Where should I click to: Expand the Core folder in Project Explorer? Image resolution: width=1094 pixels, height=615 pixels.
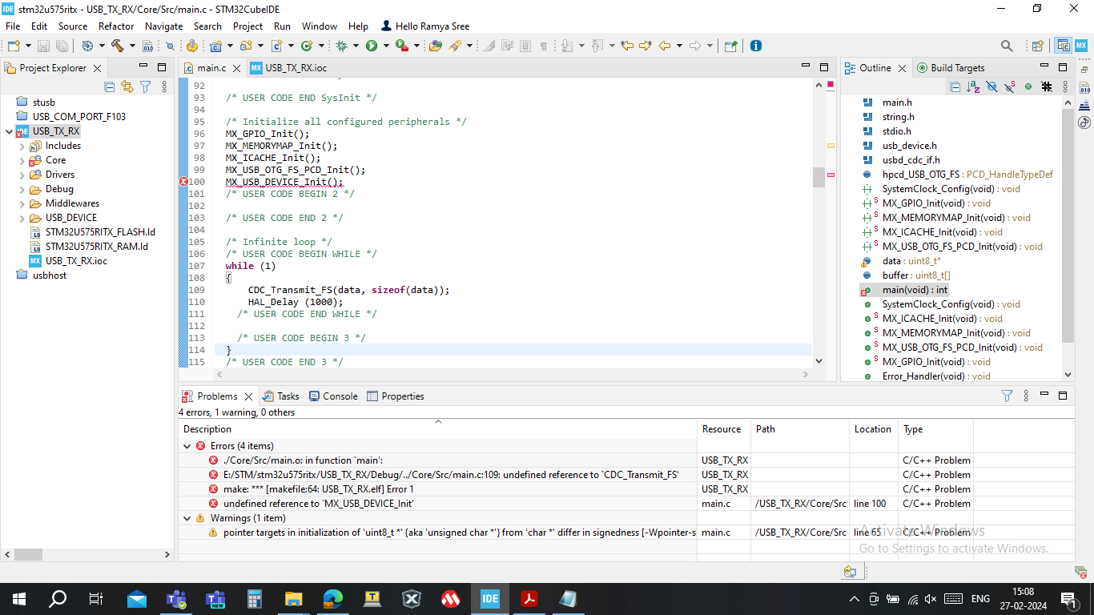tap(22, 160)
